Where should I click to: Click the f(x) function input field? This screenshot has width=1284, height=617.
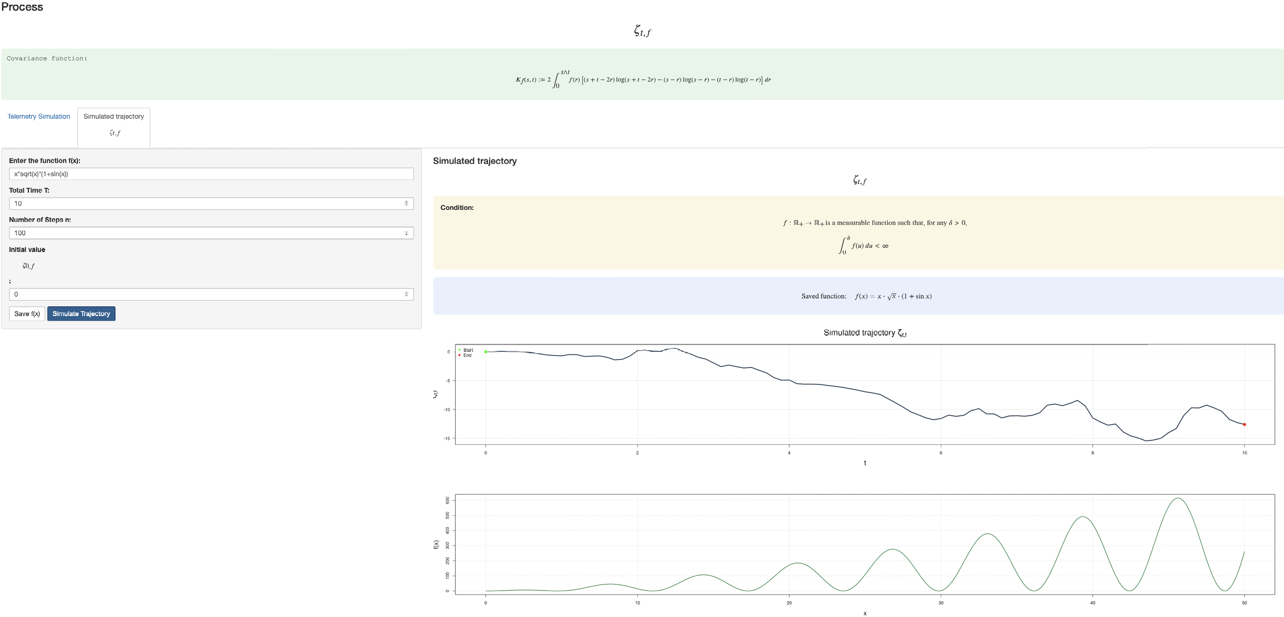point(211,174)
